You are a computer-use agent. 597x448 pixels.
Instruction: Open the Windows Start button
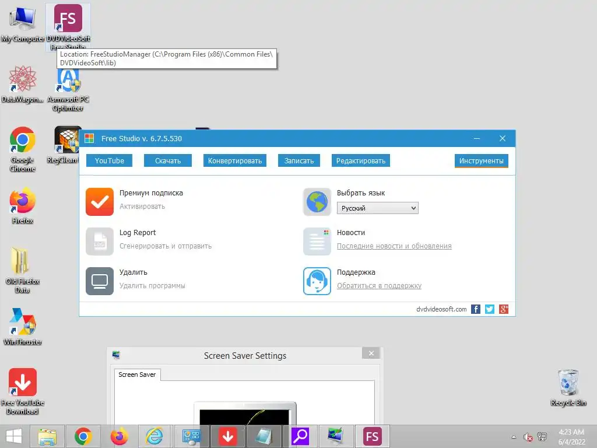(x=14, y=436)
